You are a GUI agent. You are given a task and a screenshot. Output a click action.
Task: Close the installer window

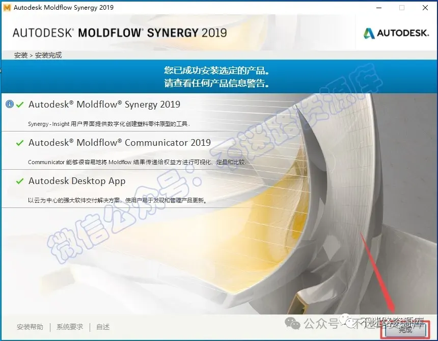425,8
